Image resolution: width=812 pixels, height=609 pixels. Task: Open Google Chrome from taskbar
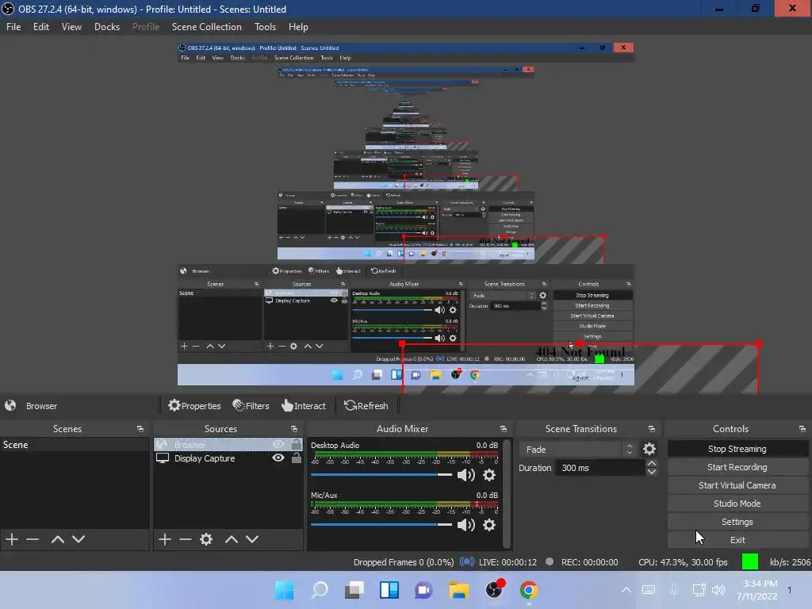click(x=528, y=590)
